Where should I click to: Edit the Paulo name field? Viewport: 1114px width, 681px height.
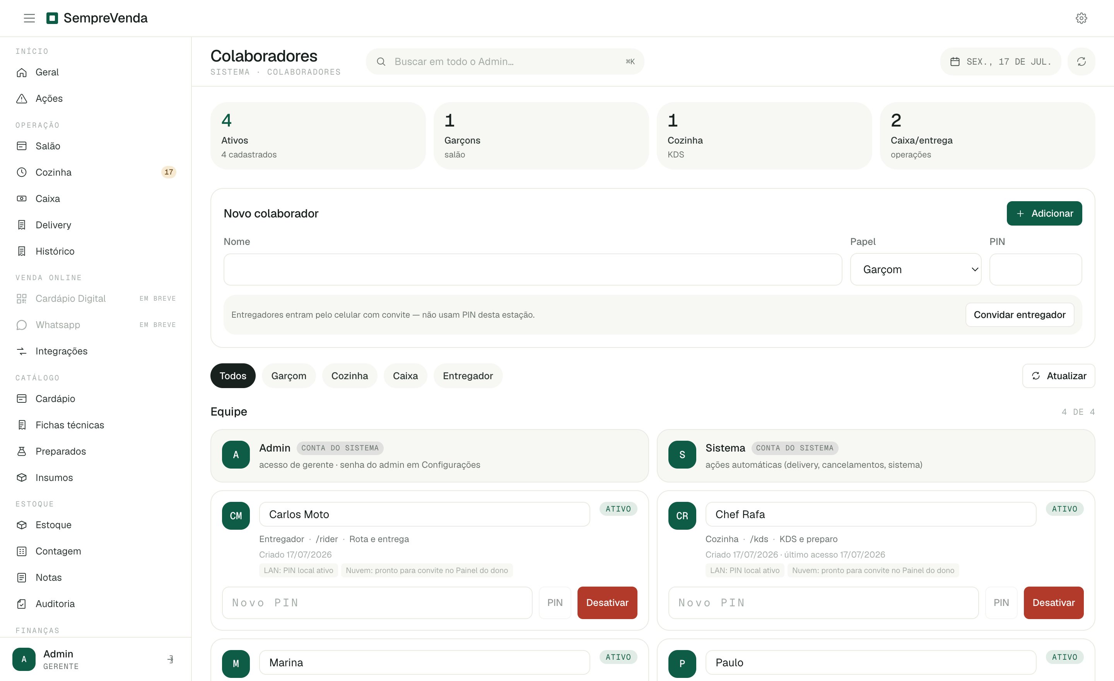coord(871,662)
